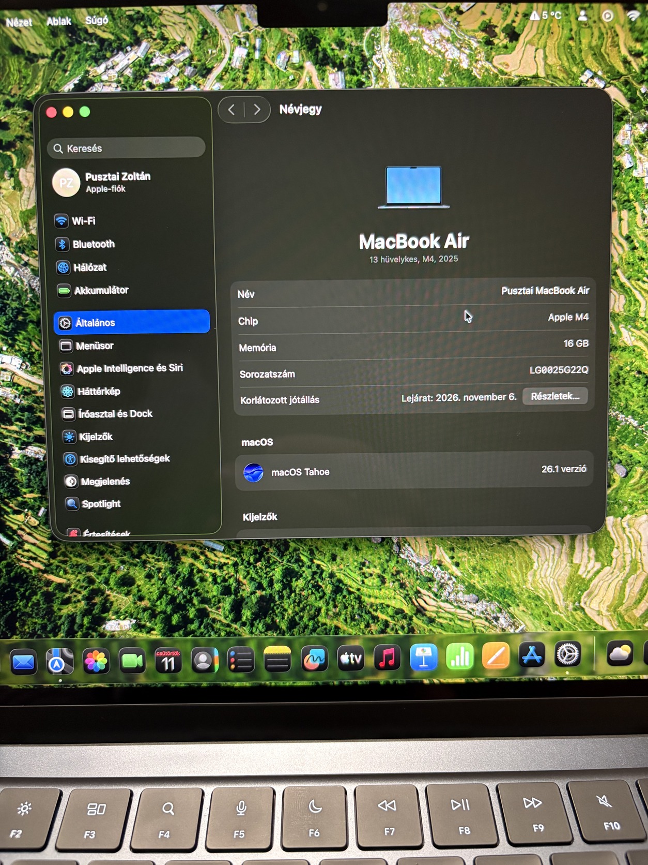Click the Keresés search field
Viewport: 648px width, 865px height.
click(126, 148)
